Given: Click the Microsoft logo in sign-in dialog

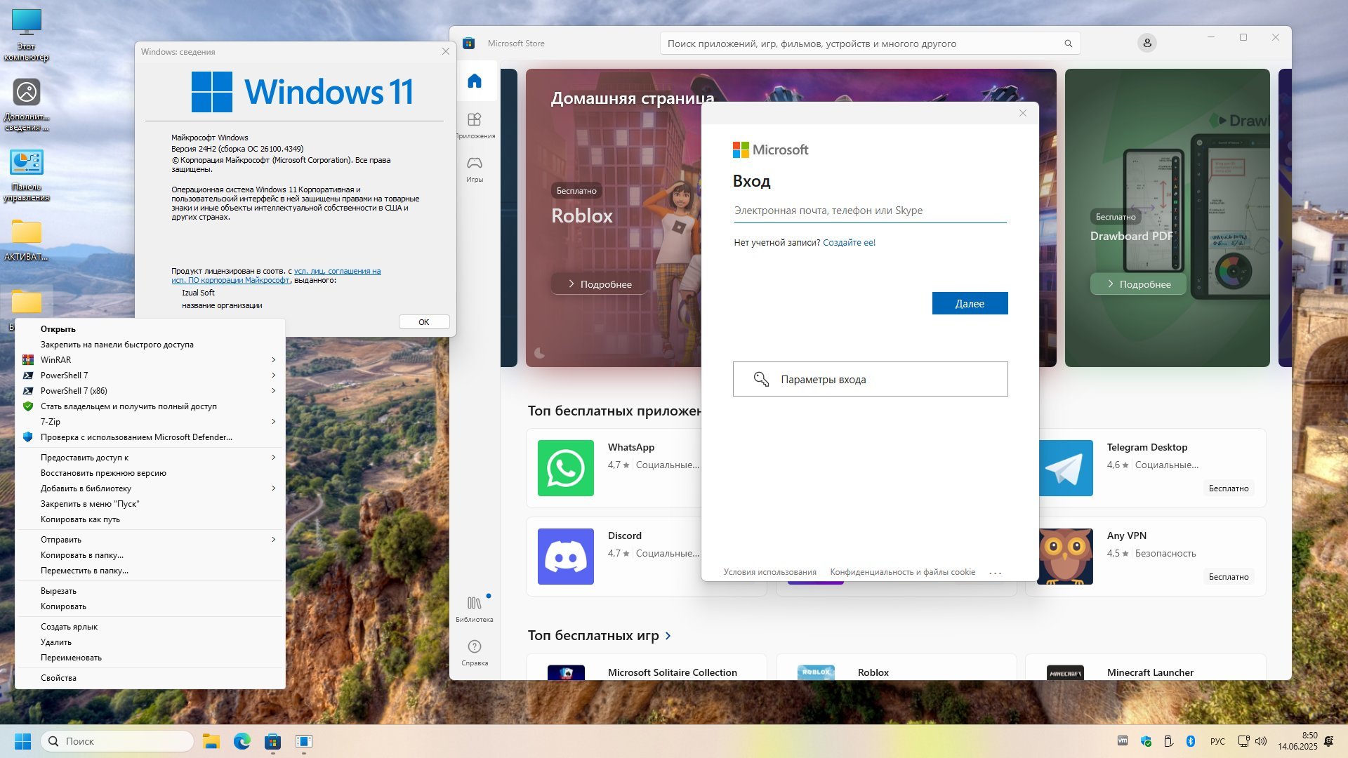Looking at the screenshot, I should coord(770,149).
